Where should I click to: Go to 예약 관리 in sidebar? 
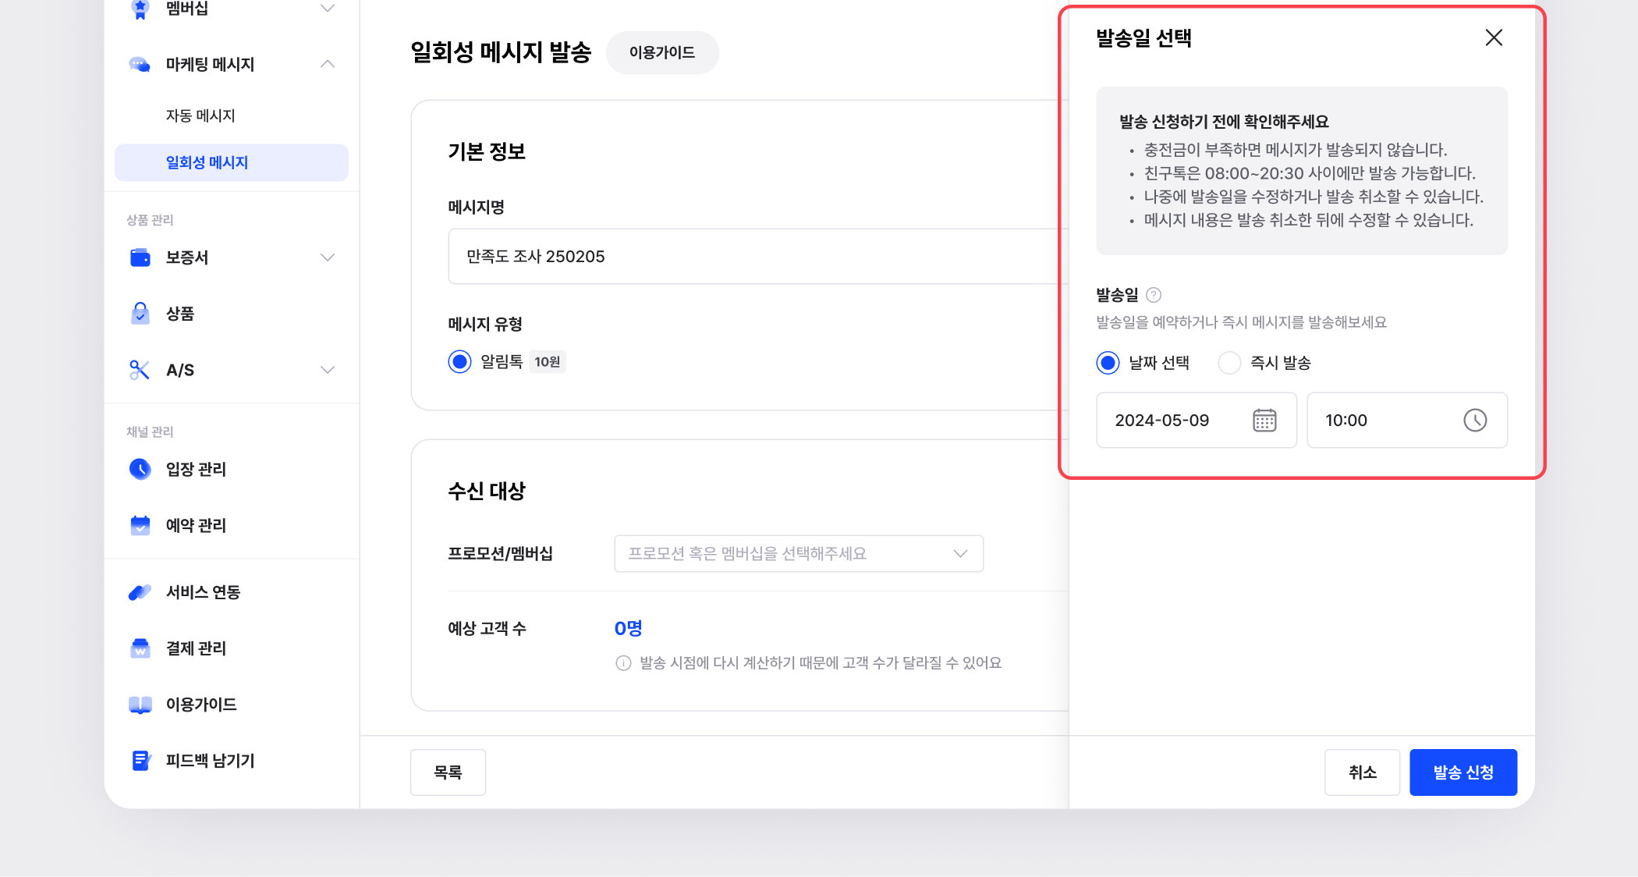(196, 525)
